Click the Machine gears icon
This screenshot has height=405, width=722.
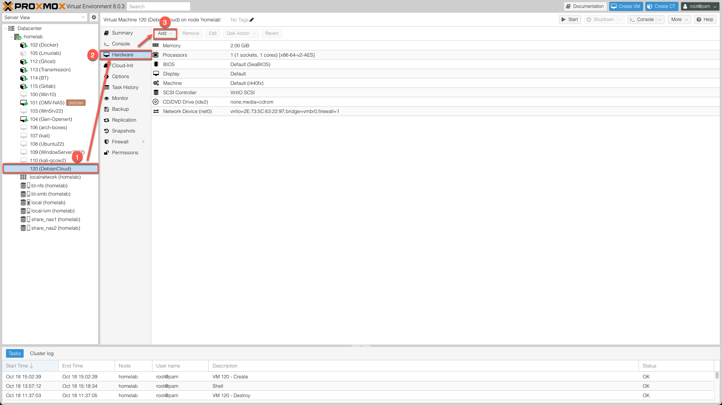156,83
